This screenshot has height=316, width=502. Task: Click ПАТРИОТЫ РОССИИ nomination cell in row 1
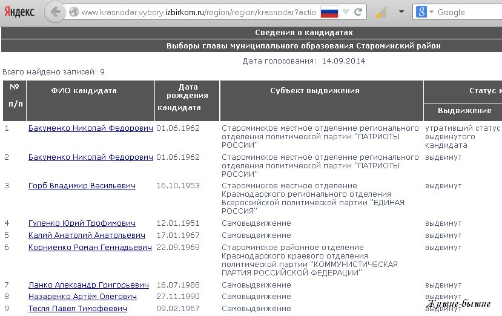pyautogui.click(x=320, y=137)
